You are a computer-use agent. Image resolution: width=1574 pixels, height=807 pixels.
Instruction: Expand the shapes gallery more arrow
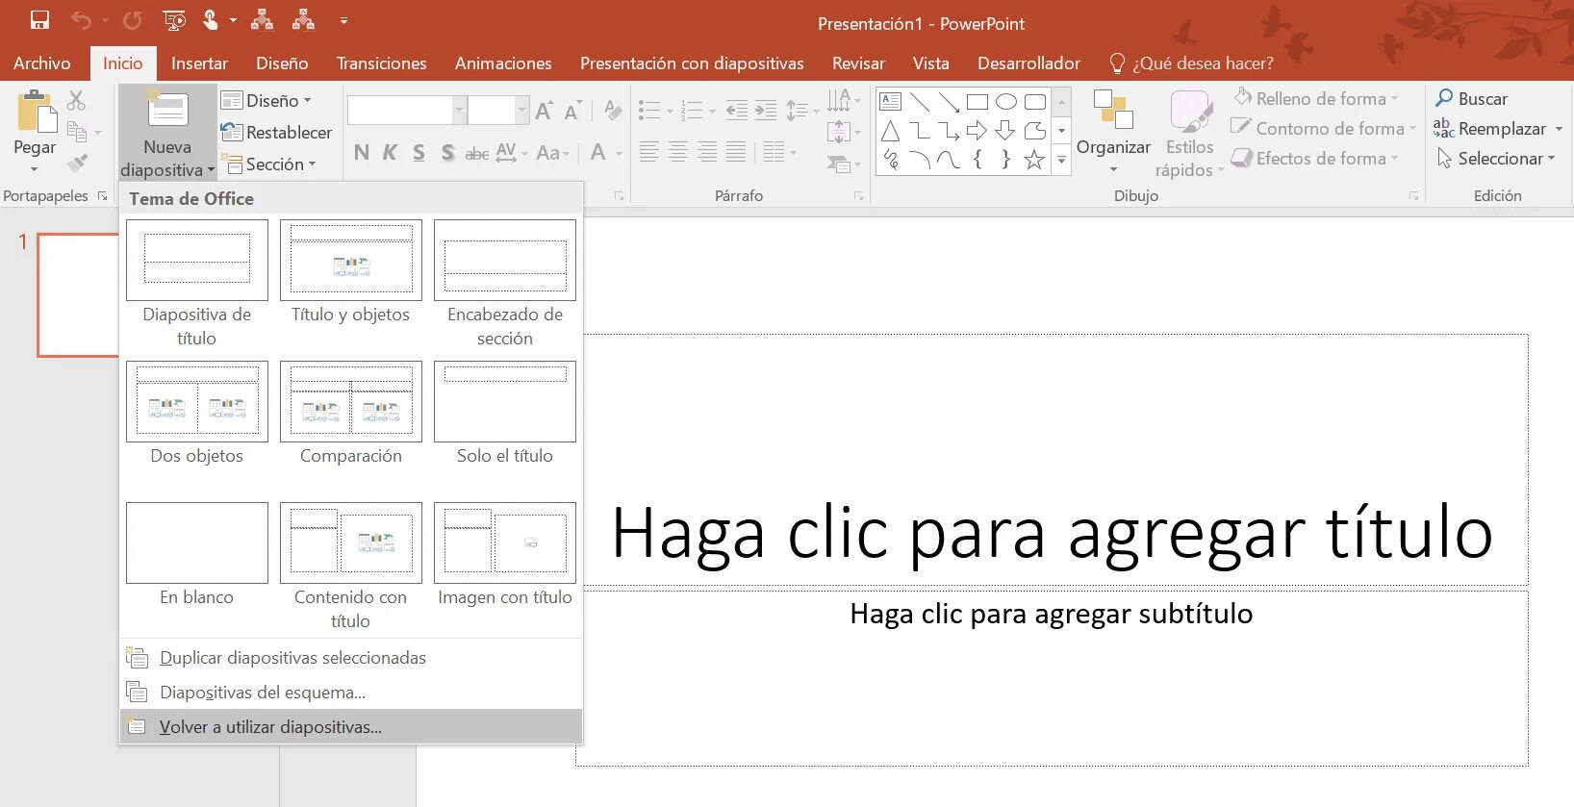(1062, 161)
